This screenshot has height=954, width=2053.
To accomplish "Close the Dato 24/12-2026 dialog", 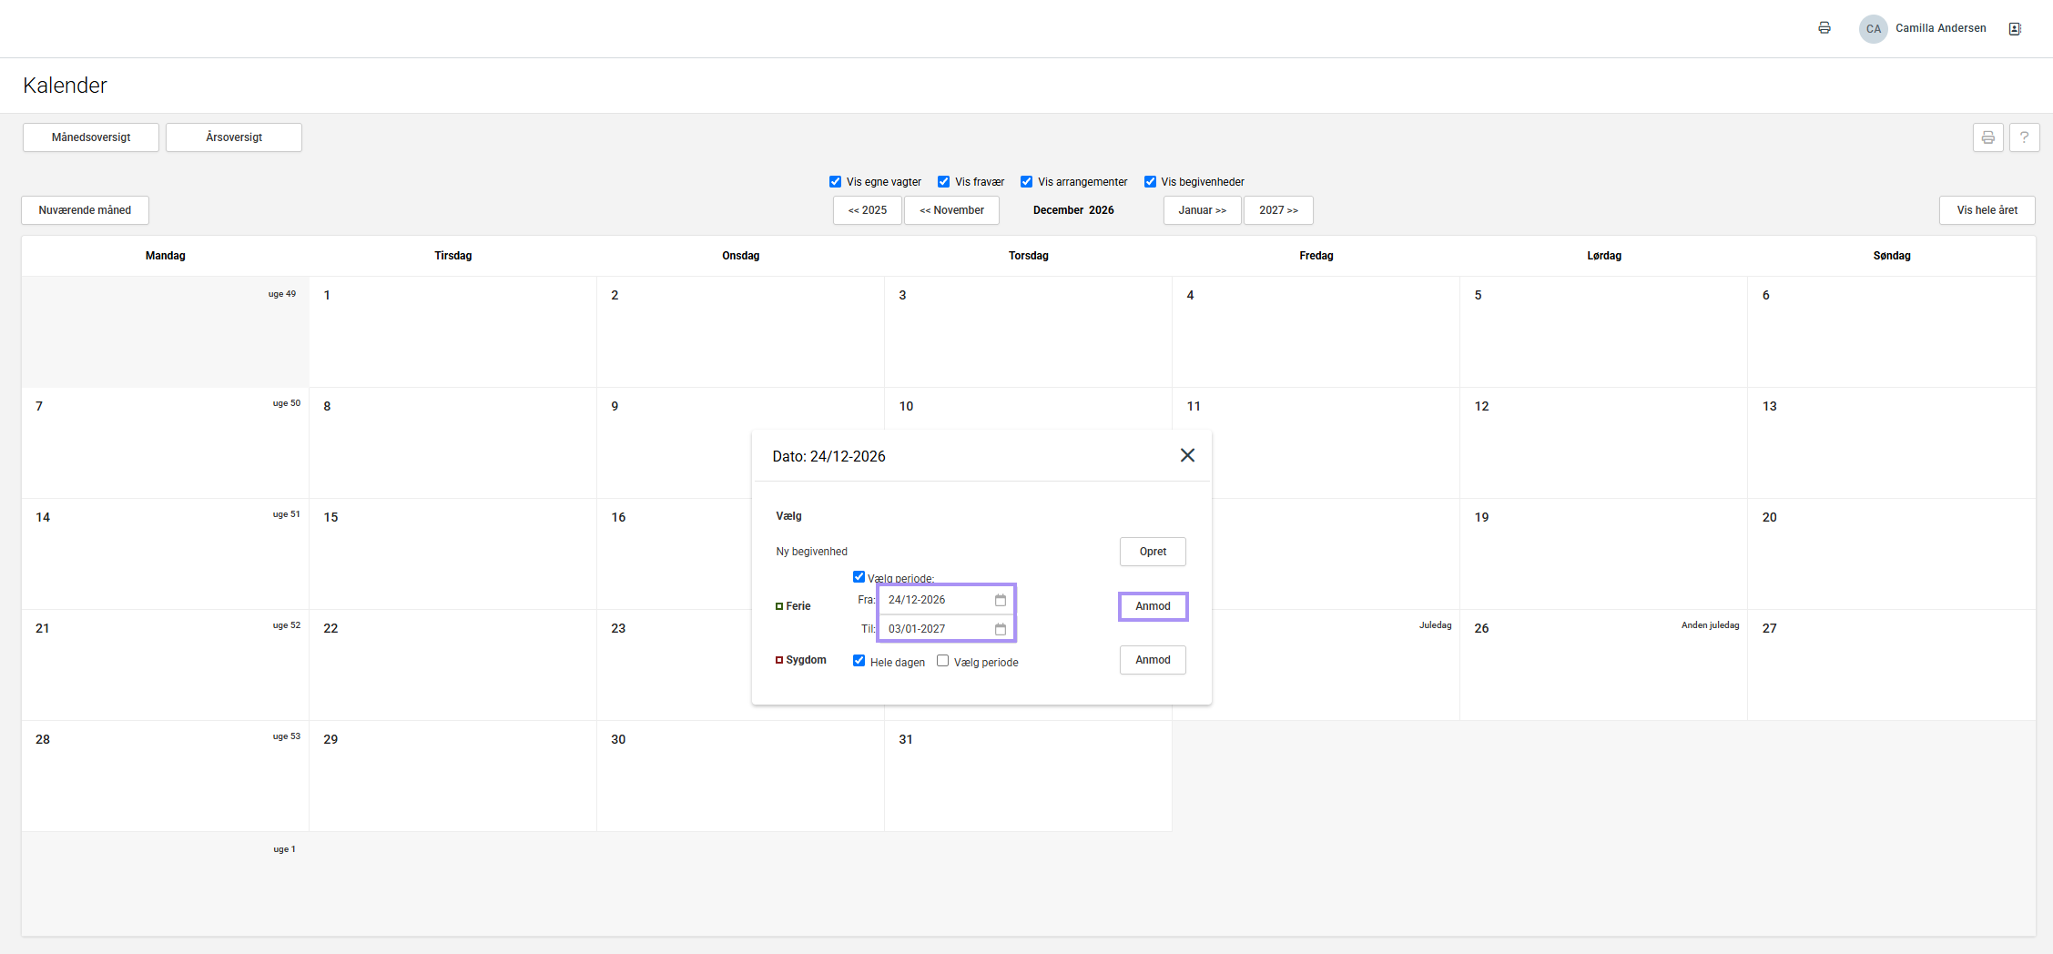I will point(1187,455).
